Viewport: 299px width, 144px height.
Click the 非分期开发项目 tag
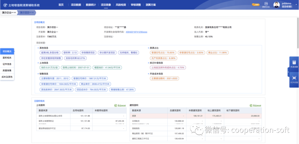coord(107,53)
